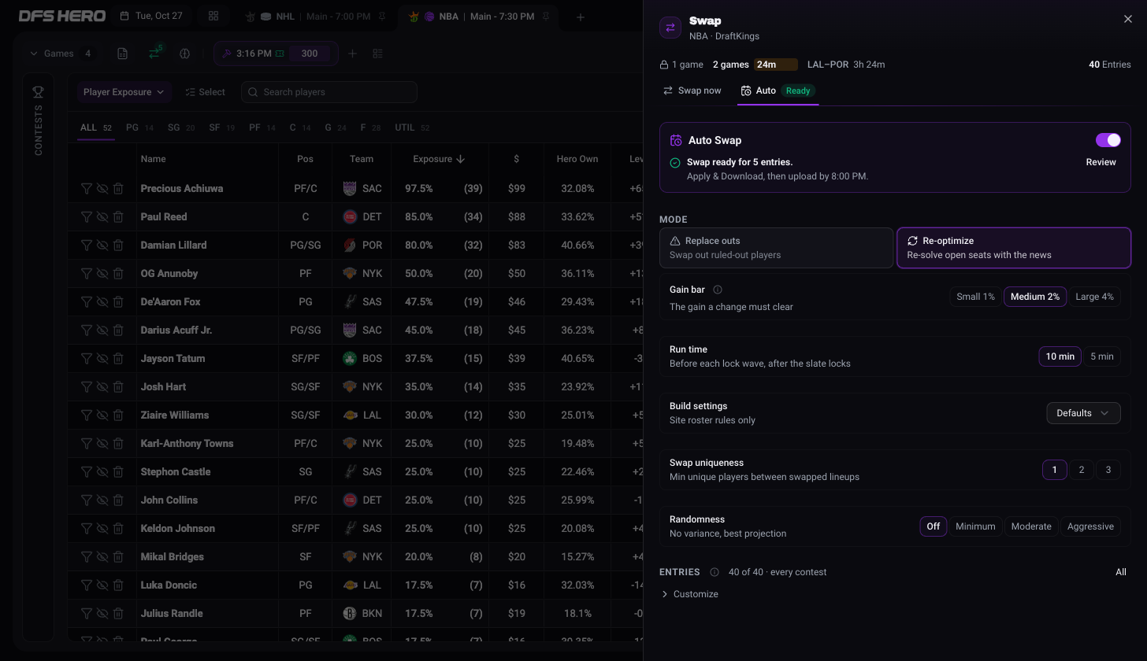Add a new build with the plus icon beside the 300 build
This screenshot has height=661, width=1147.
[x=353, y=54]
